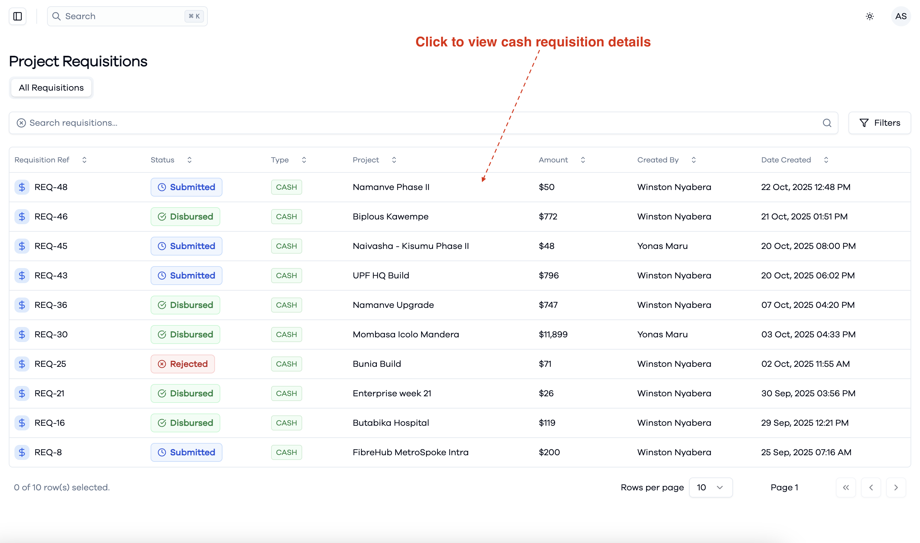The image size is (920, 543).
Task: Go to next page arrow
Action: pos(896,488)
